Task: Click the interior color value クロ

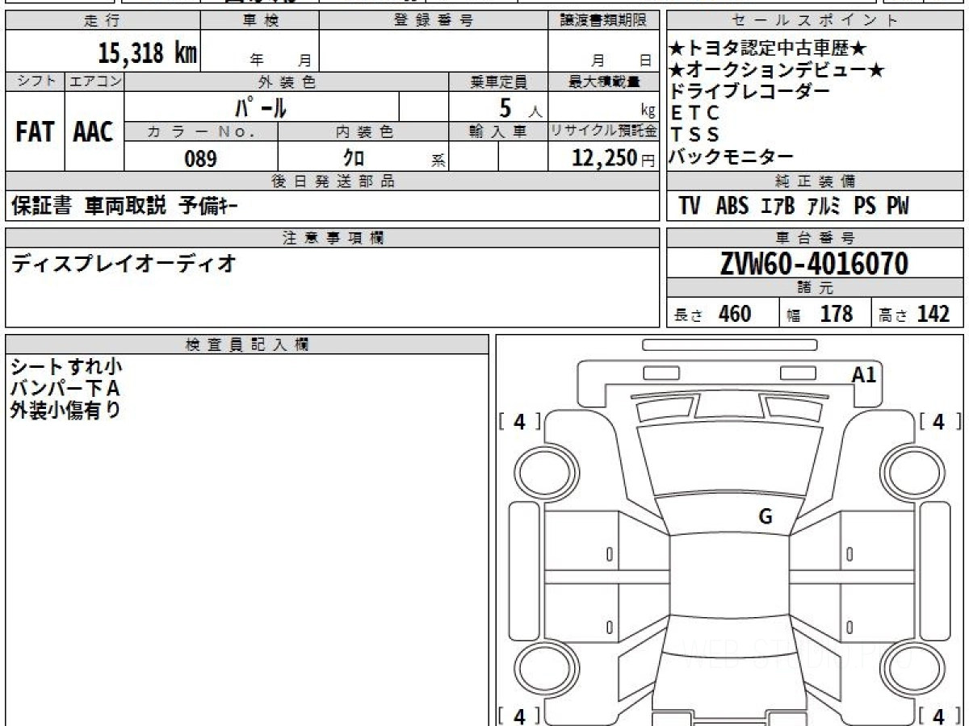Action: click(354, 158)
